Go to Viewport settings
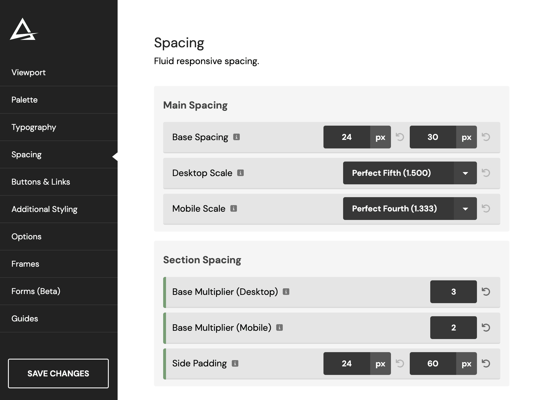This screenshot has width=545, height=400. point(59,72)
